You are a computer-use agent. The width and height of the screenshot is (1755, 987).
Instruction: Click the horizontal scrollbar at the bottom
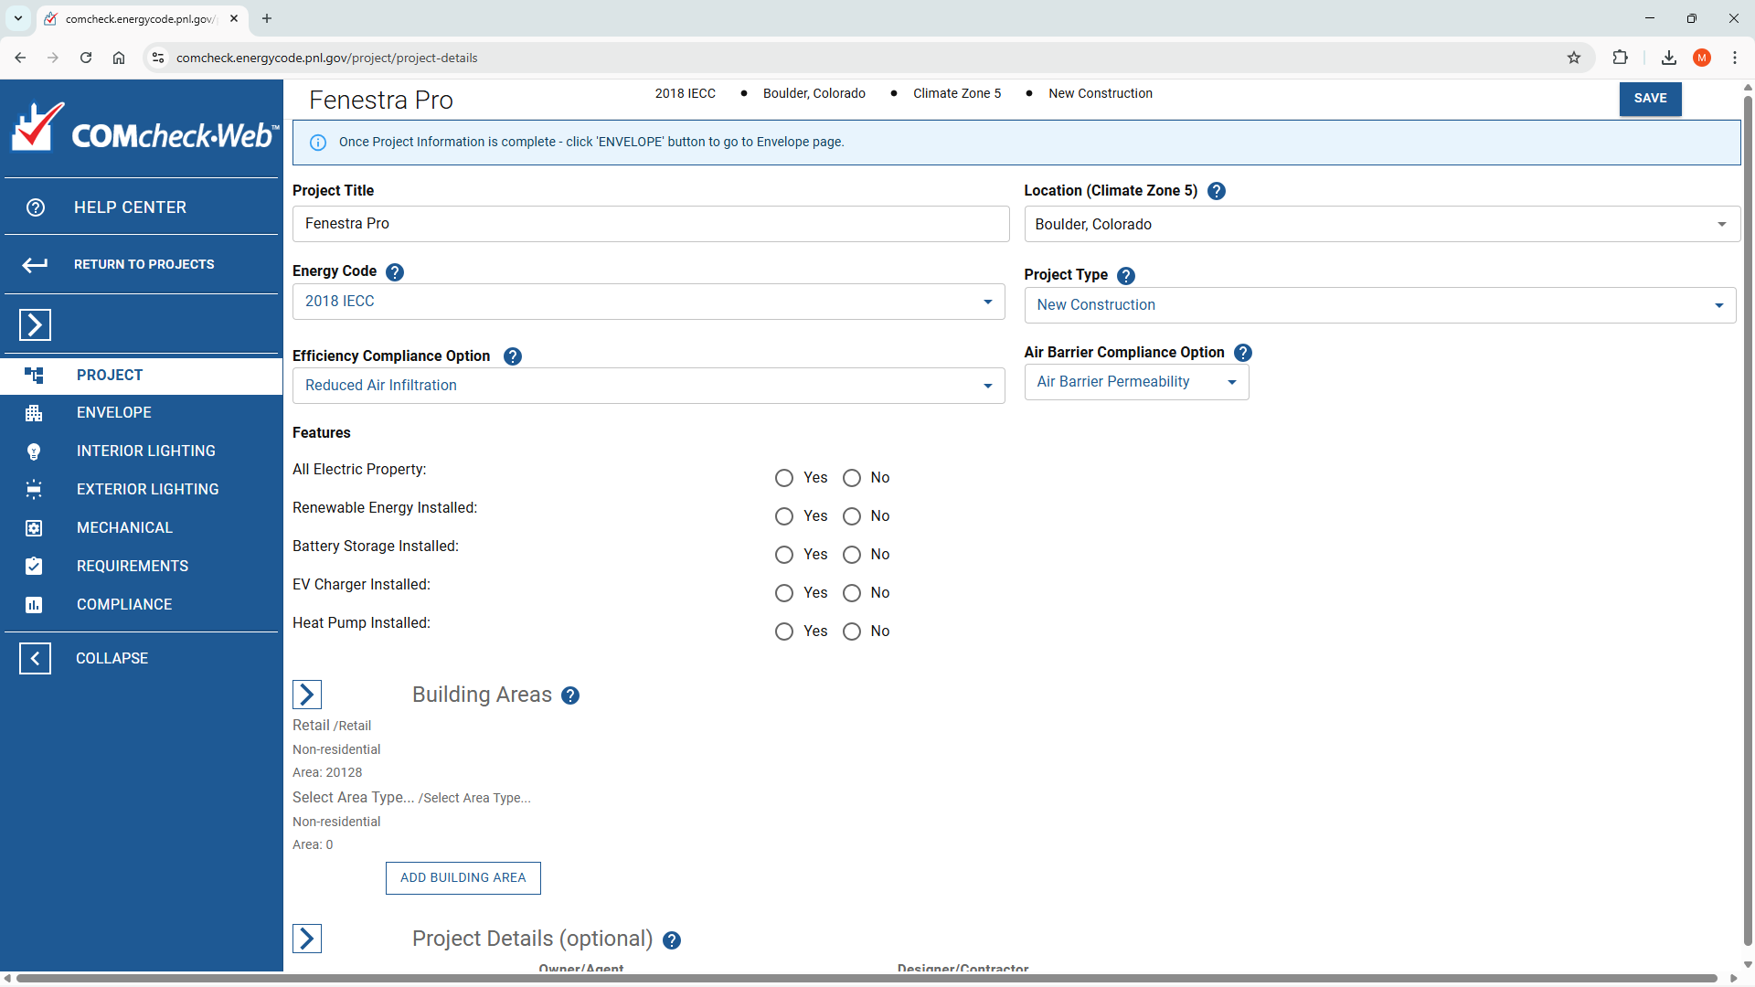(867, 979)
